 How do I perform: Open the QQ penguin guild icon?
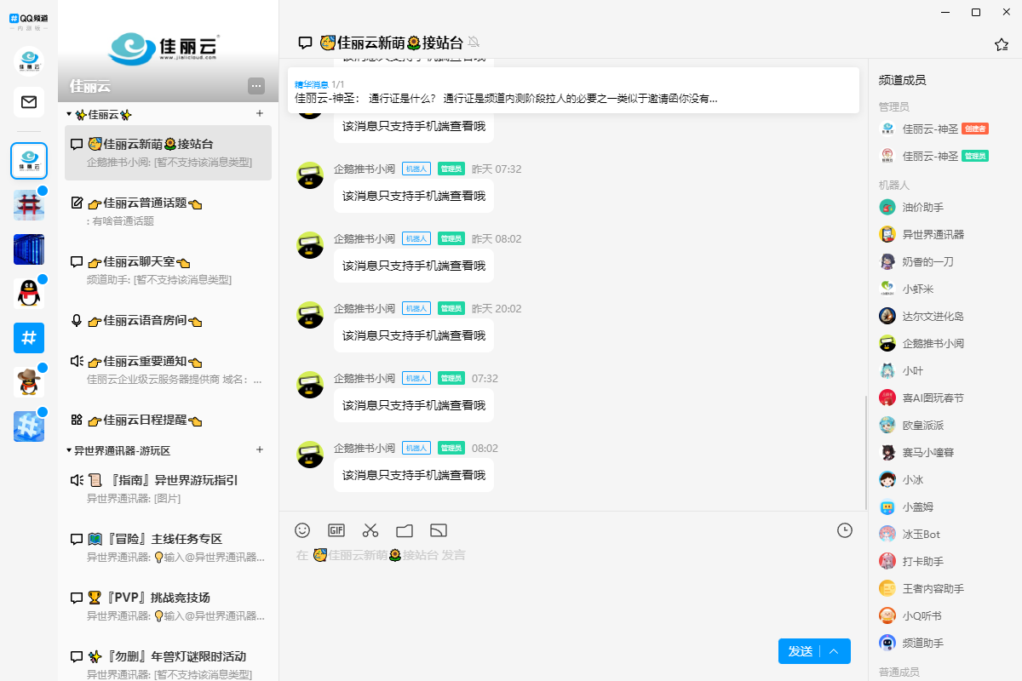(x=29, y=294)
